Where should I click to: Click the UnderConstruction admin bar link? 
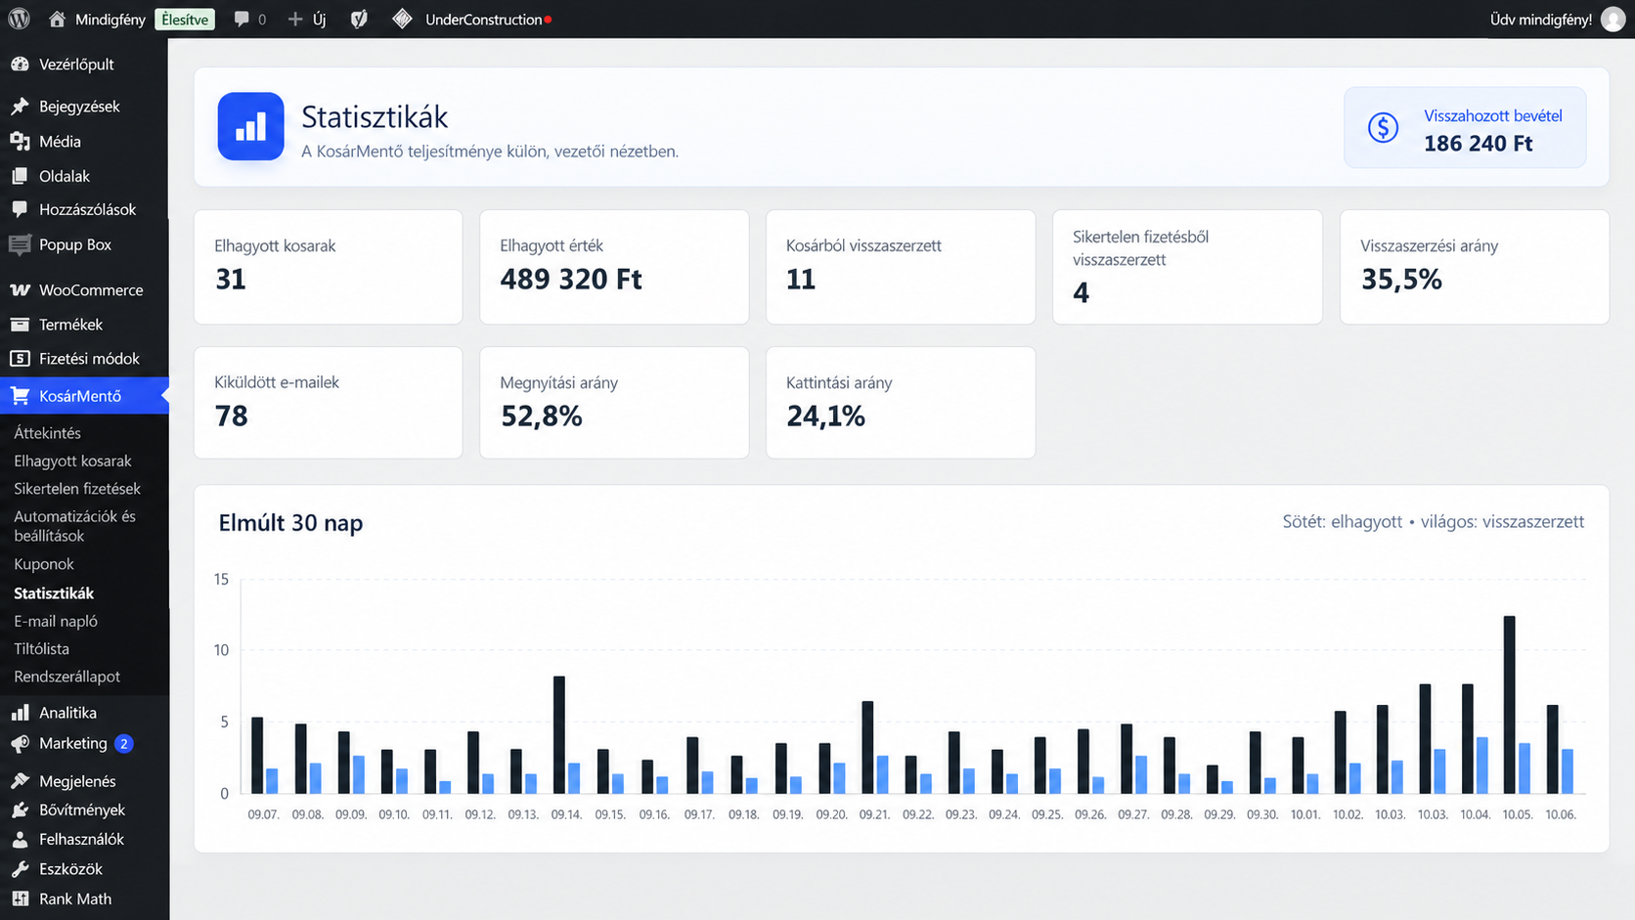tap(483, 20)
